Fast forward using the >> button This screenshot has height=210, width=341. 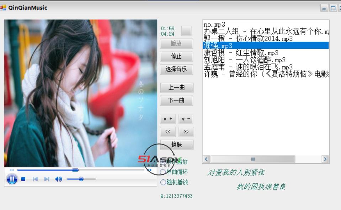tap(186, 132)
